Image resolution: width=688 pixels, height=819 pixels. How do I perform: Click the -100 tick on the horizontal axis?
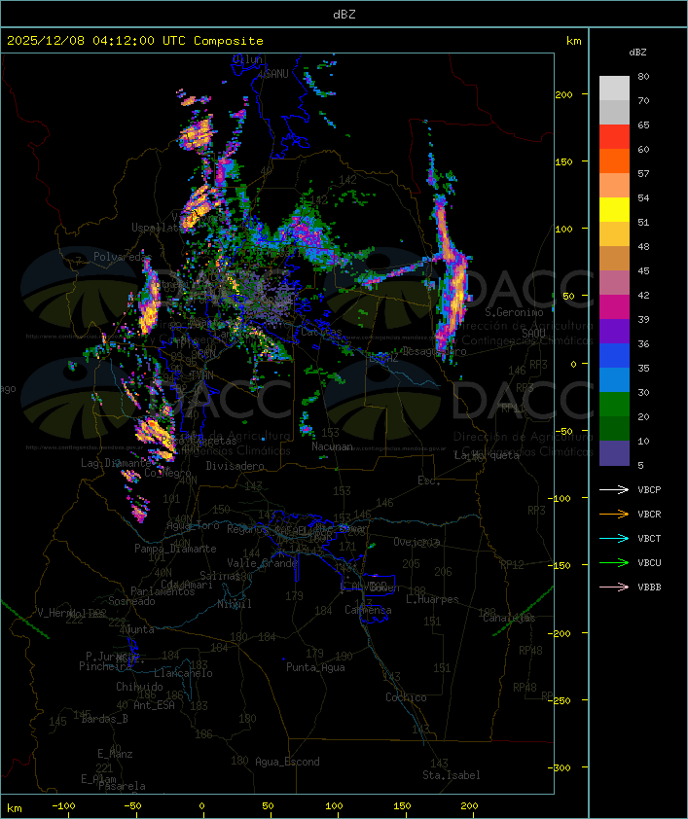63,806
